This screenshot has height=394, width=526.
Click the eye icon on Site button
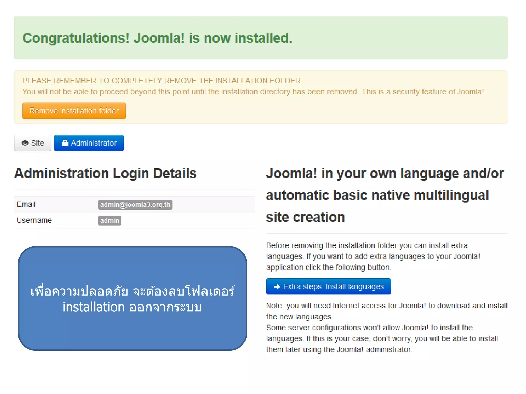(x=25, y=143)
